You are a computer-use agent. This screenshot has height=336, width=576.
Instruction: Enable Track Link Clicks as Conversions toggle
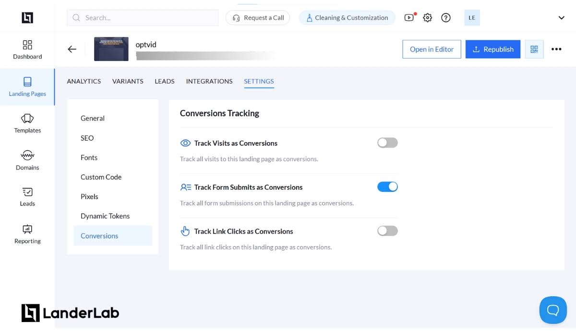tap(387, 231)
